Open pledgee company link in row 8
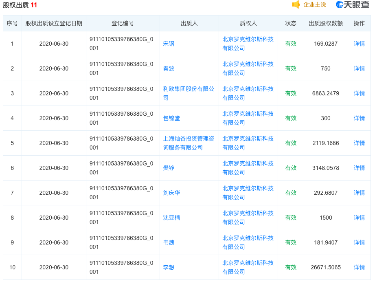Image resolution: width=375 pixels, height=284 pixels. pyautogui.click(x=248, y=218)
